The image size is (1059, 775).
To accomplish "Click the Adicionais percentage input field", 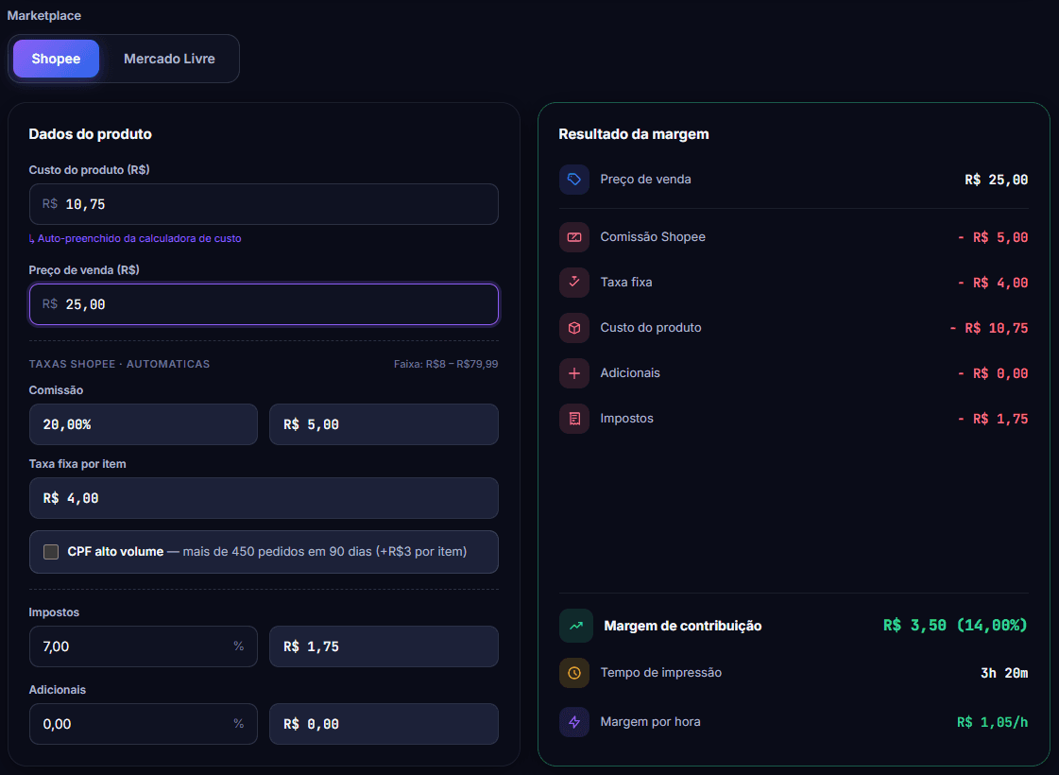I will tap(144, 724).
